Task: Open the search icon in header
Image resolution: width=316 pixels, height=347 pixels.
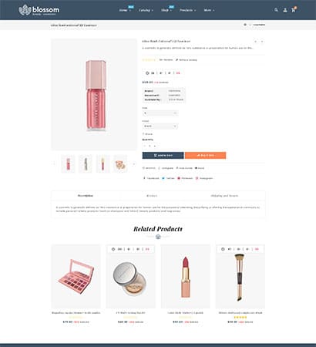Action: [276, 10]
